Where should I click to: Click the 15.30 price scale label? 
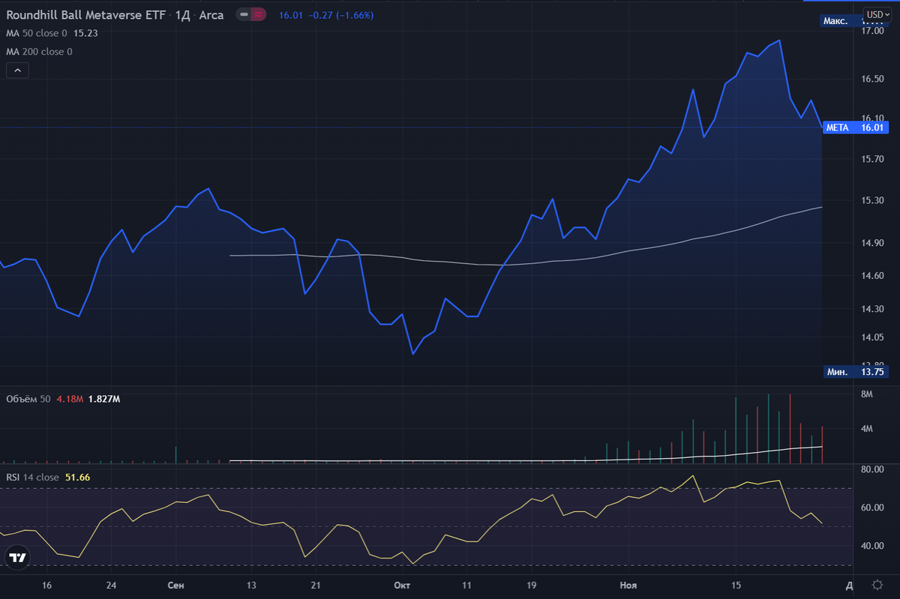pos(872,201)
